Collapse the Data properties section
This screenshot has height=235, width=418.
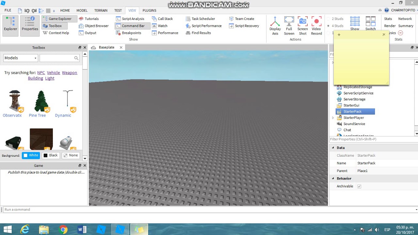click(333, 148)
